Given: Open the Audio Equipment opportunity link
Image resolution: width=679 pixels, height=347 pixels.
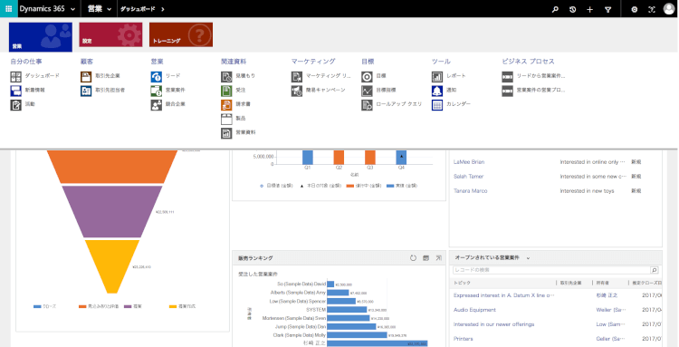Looking at the screenshot, I should coord(474,310).
